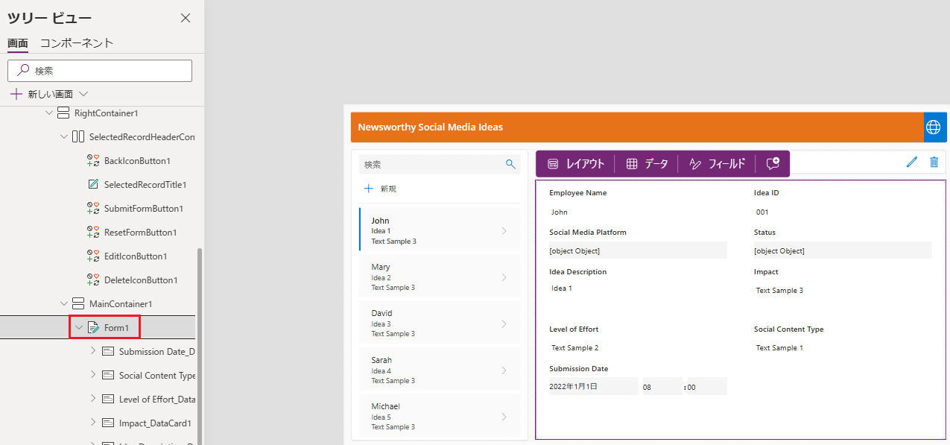Image resolution: width=950 pixels, height=445 pixels.
Task: Select the John gallery record
Action: [x=440, y=230]
